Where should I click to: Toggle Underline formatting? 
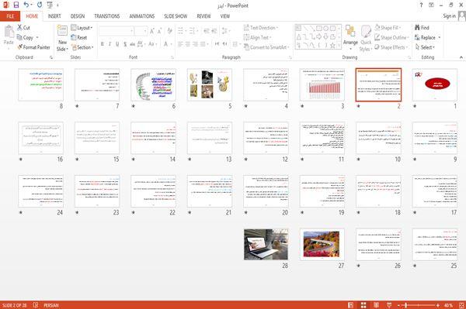click(x=117, y=44)
